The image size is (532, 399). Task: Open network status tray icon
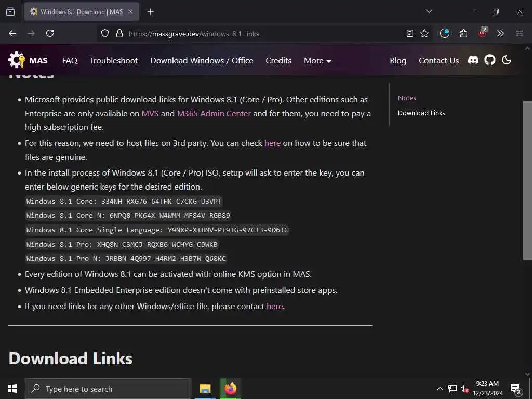(453, 389)
